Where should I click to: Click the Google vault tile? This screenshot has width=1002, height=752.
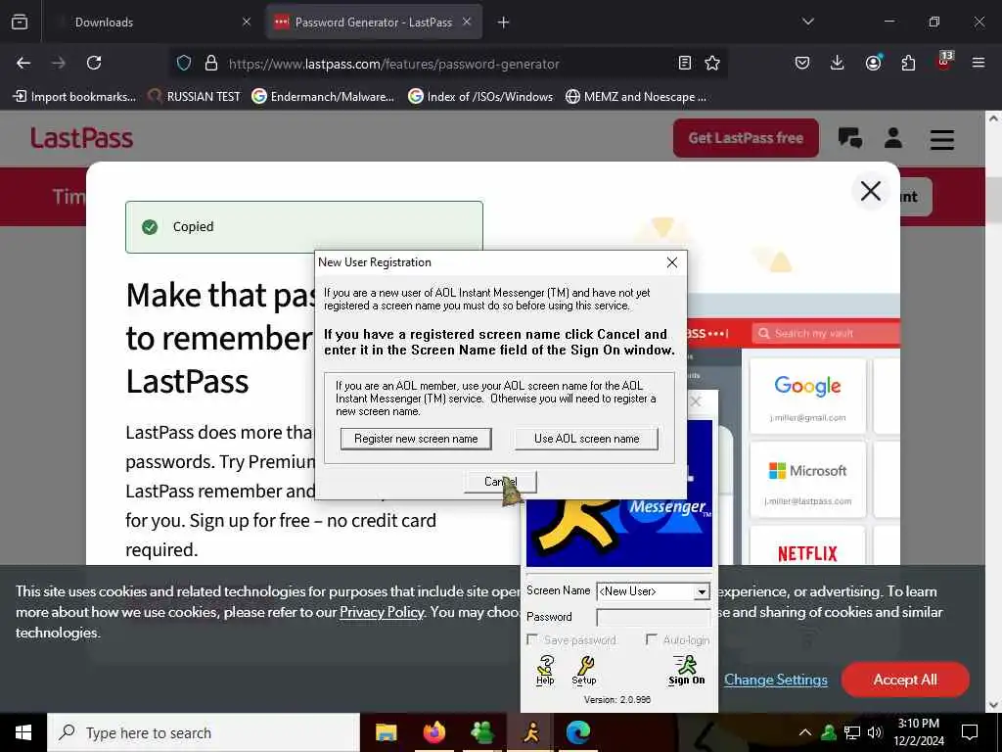807,397
